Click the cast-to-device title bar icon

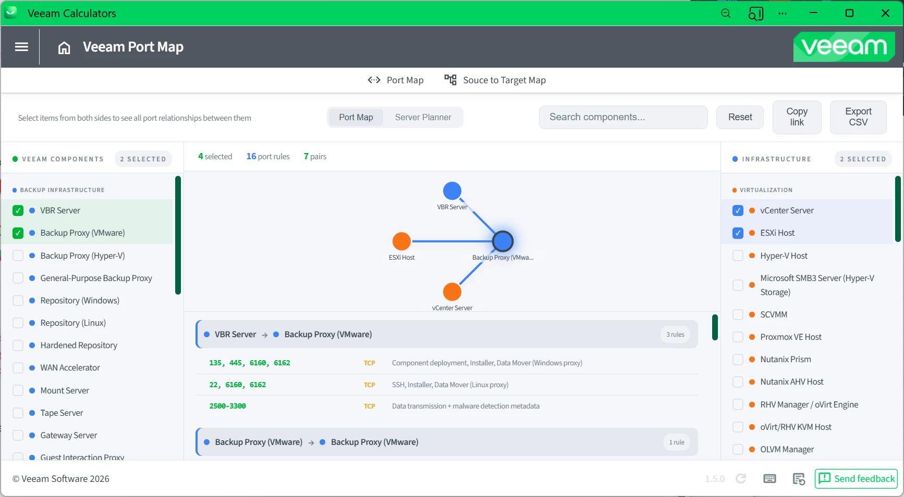[755, 14]
